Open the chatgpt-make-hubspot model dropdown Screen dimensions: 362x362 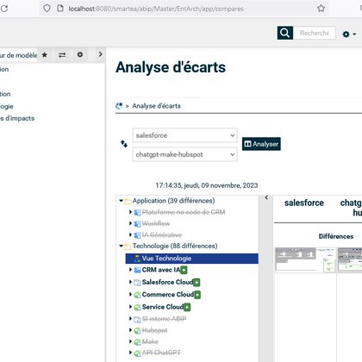[x=185, y=154]
